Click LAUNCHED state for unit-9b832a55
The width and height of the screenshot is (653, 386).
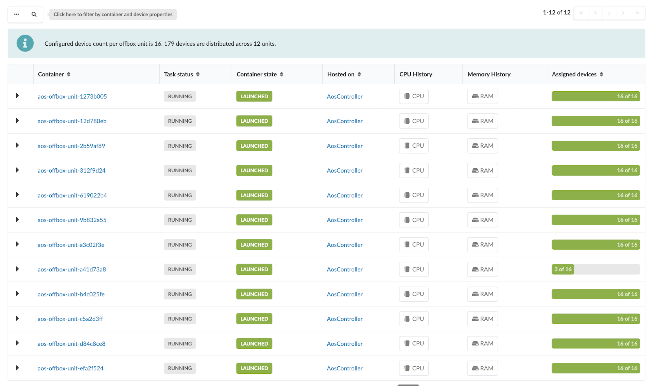click(254, 220)
